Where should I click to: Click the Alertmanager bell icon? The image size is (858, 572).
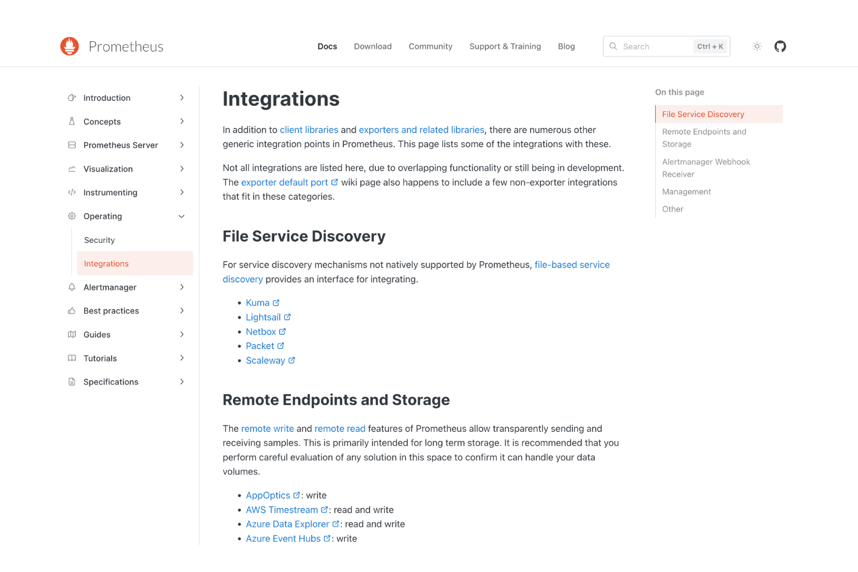tap(72, 287)
